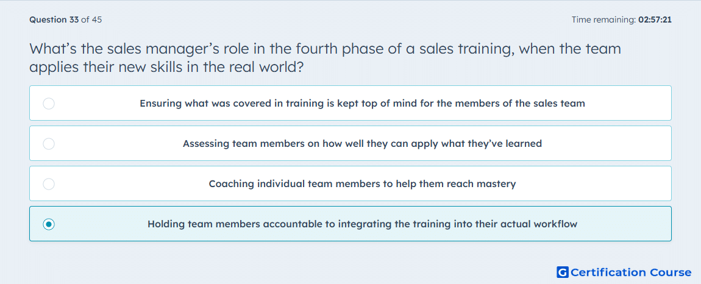Choose the 'Assessing team members' radio button
Viewport: 701px width, 284px height.
point(49,144)
